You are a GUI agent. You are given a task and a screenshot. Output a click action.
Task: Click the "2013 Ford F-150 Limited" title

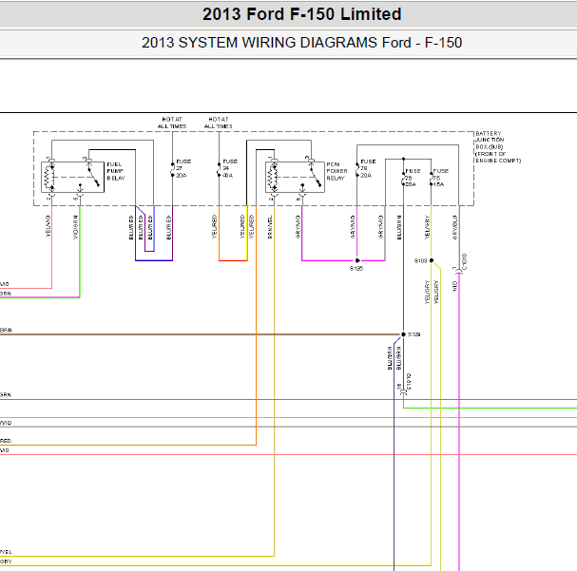(x=301, y=14)
